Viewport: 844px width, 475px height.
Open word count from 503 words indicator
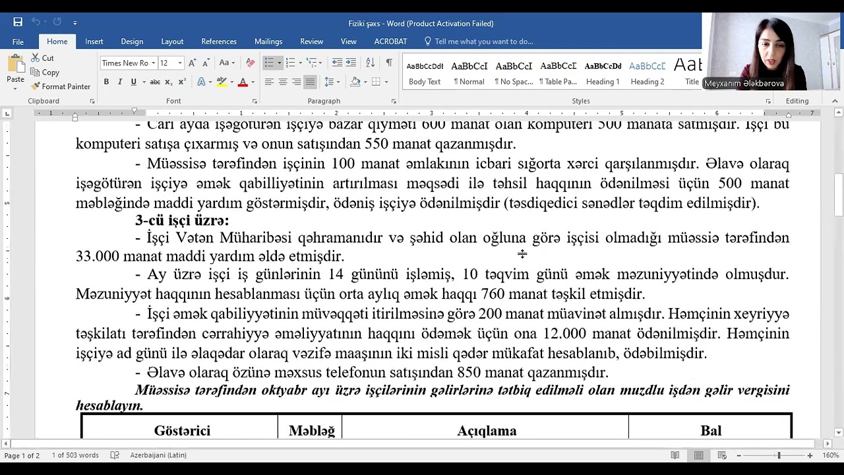coord(75,455)
